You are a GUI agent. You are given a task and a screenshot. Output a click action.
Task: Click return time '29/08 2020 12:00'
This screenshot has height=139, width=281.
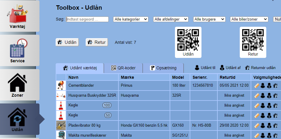click(x=234, y=125)
